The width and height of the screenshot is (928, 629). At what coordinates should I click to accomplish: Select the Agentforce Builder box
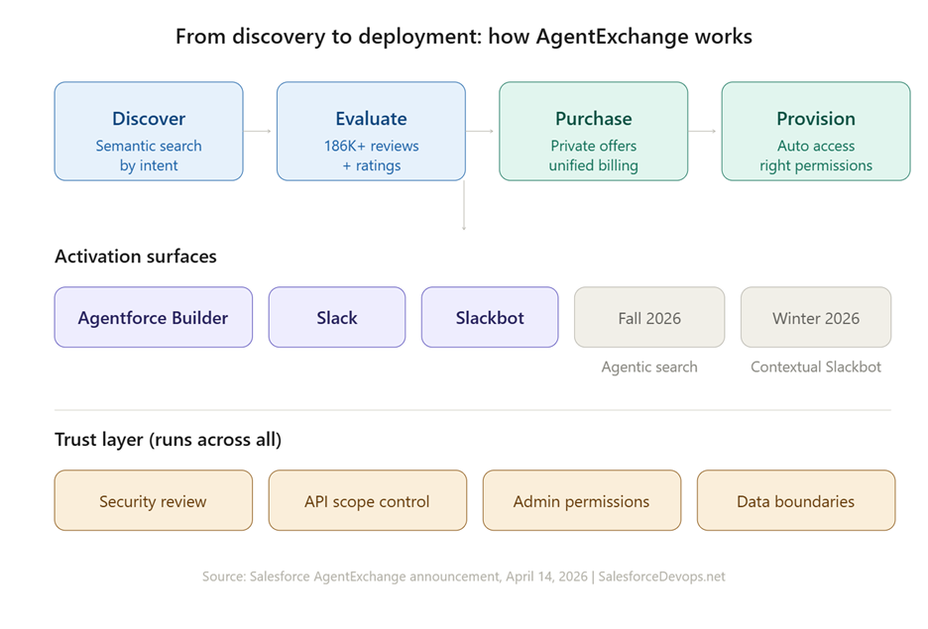[x=154, y=317]
